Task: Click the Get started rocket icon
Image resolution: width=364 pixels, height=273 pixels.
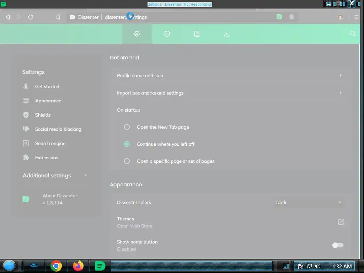Action: pos(26,86)
